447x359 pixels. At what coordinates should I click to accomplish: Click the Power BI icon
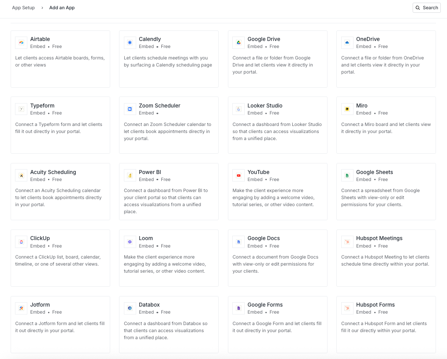pyautogui.click(x=129, y=175)
